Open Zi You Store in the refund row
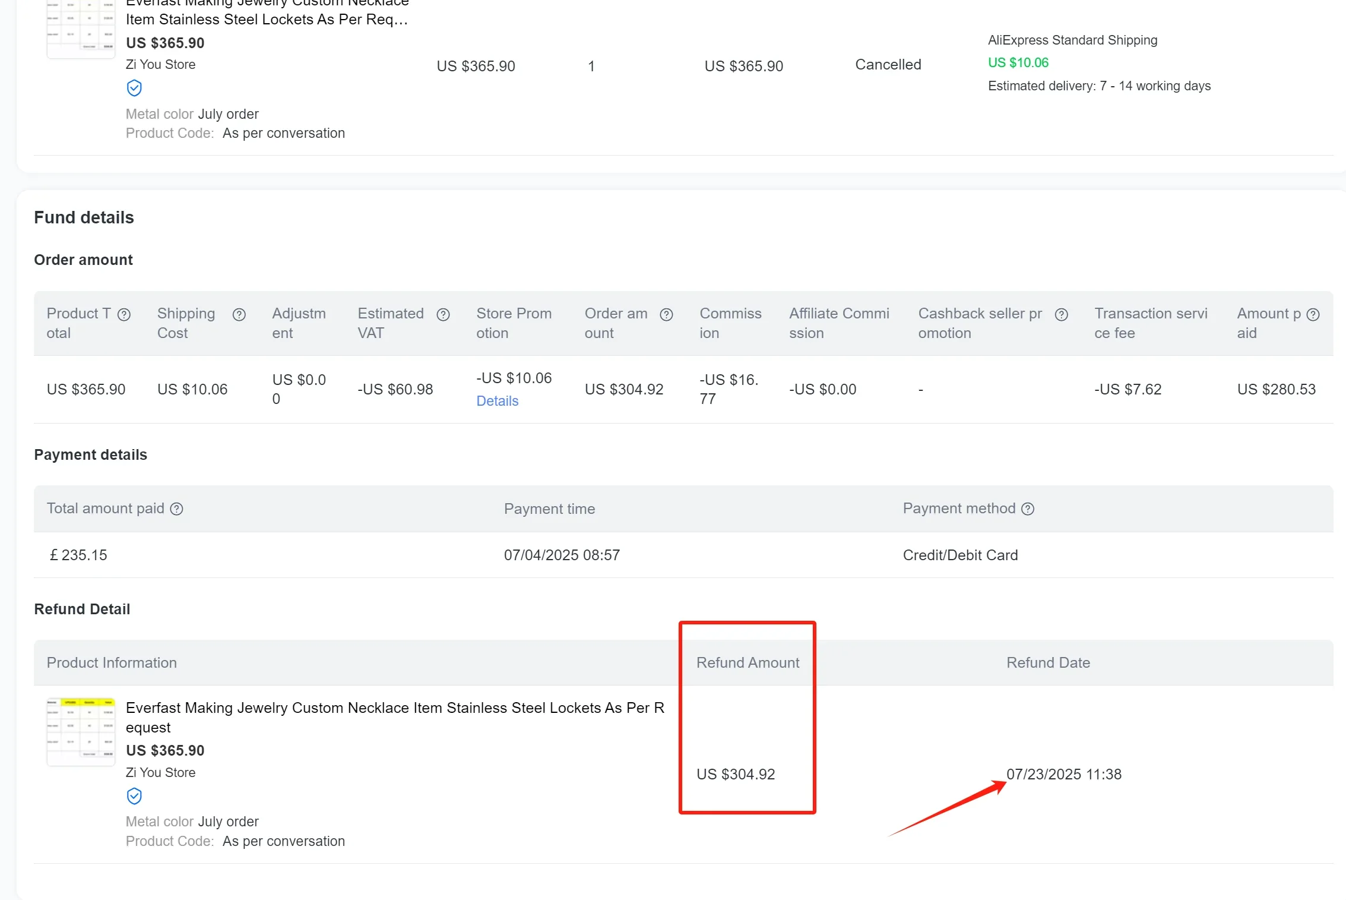 coord(160,772)
